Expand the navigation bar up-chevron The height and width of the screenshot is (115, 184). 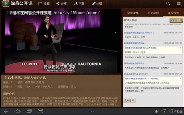(x=92, y=112)
